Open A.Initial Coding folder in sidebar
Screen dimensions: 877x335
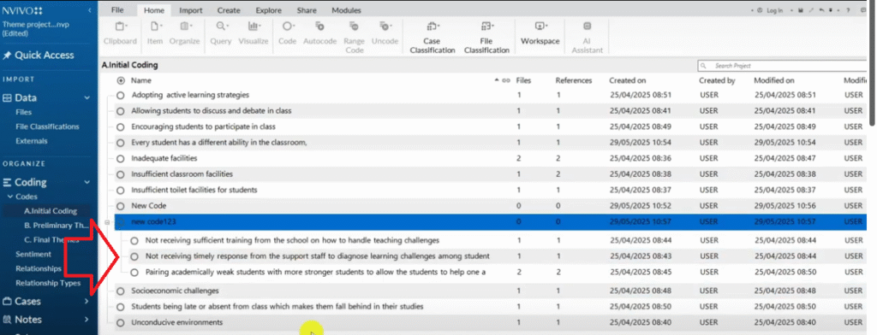click(51, 211)
